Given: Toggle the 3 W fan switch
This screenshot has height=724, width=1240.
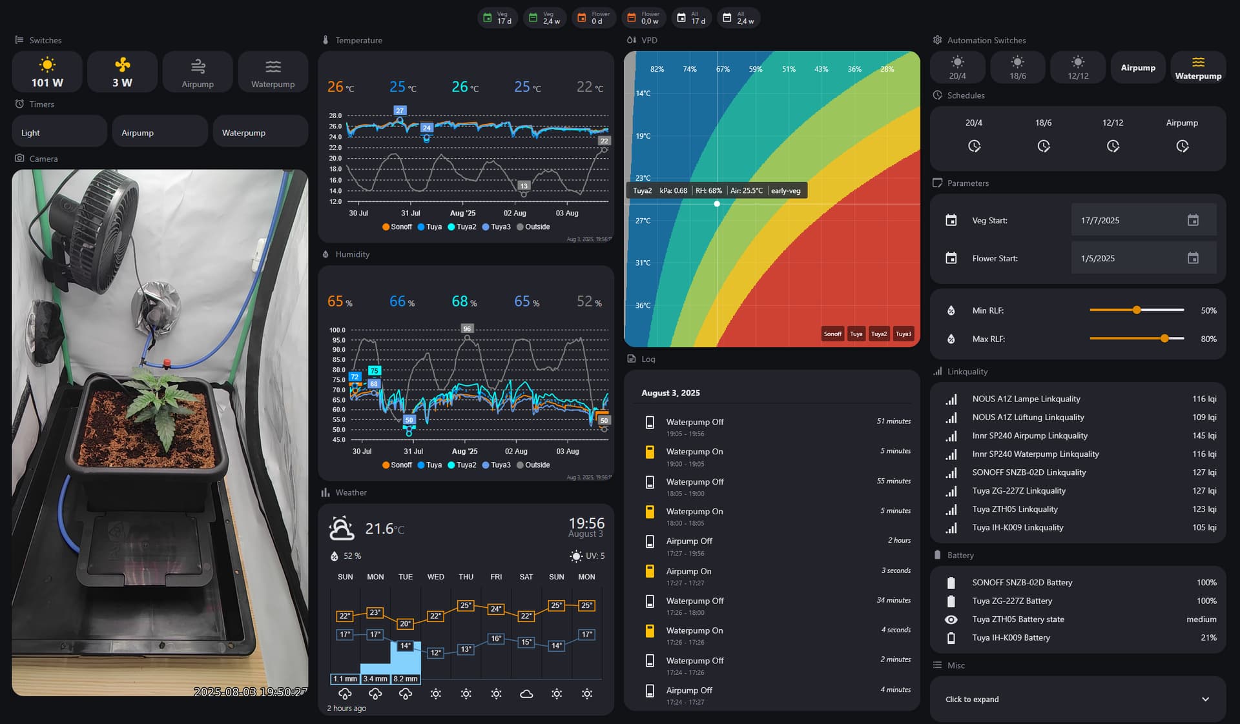Looking at the screenshot, I should (x=122, y=72).
